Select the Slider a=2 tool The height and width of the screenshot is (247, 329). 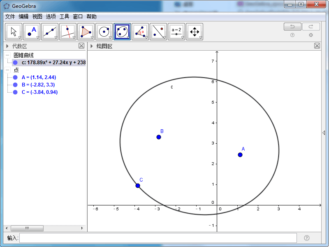[x=176, y=31]
